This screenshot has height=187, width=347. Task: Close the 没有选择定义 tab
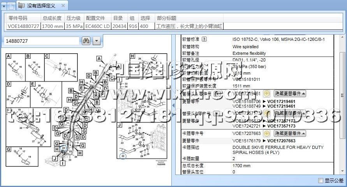(x=63, y=6)
